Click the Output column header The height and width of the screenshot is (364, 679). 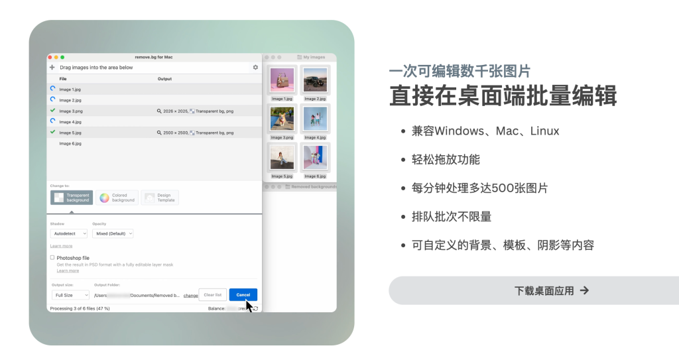pyautogui.click(x=164, y=79)
